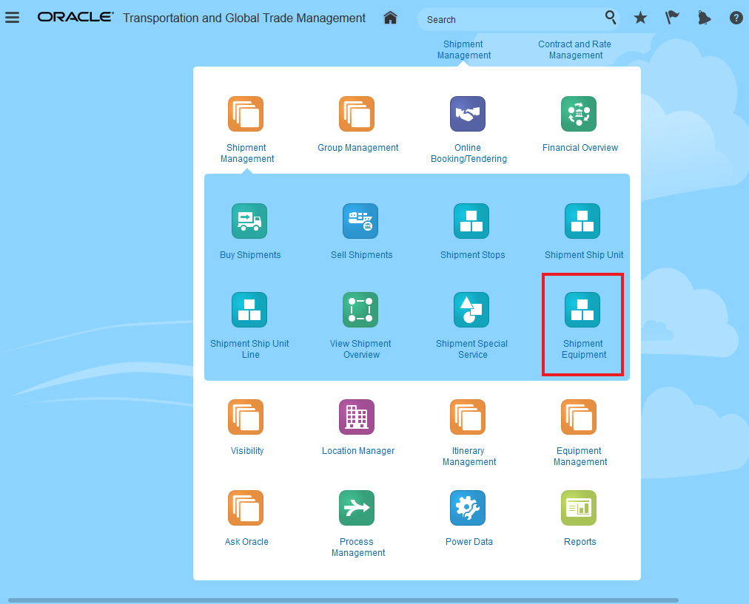The height and width of the screenshot is (604, 749).
Task: Open the Reports icon
Action: point(579,508)
